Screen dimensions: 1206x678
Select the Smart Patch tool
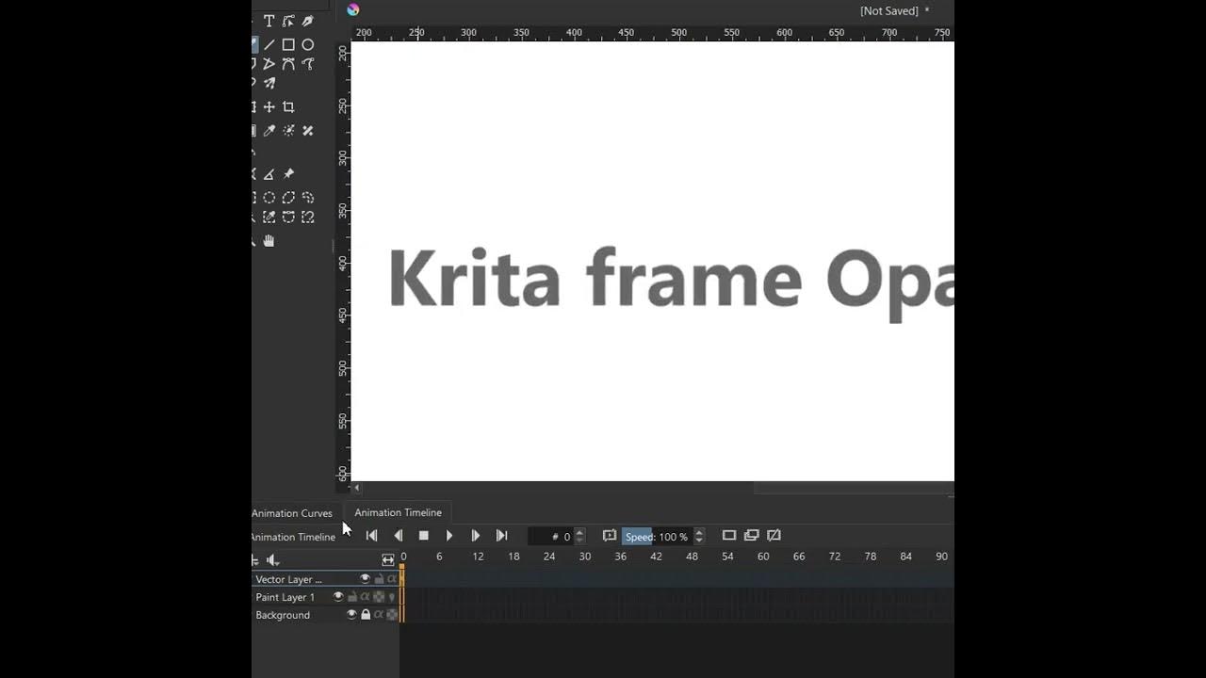click(307, 131)
